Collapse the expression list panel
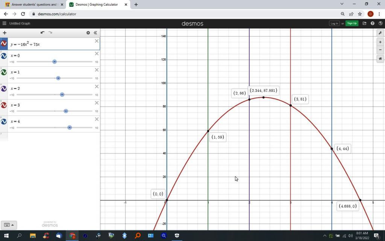 pyautogui.click(x=95, y=32)
